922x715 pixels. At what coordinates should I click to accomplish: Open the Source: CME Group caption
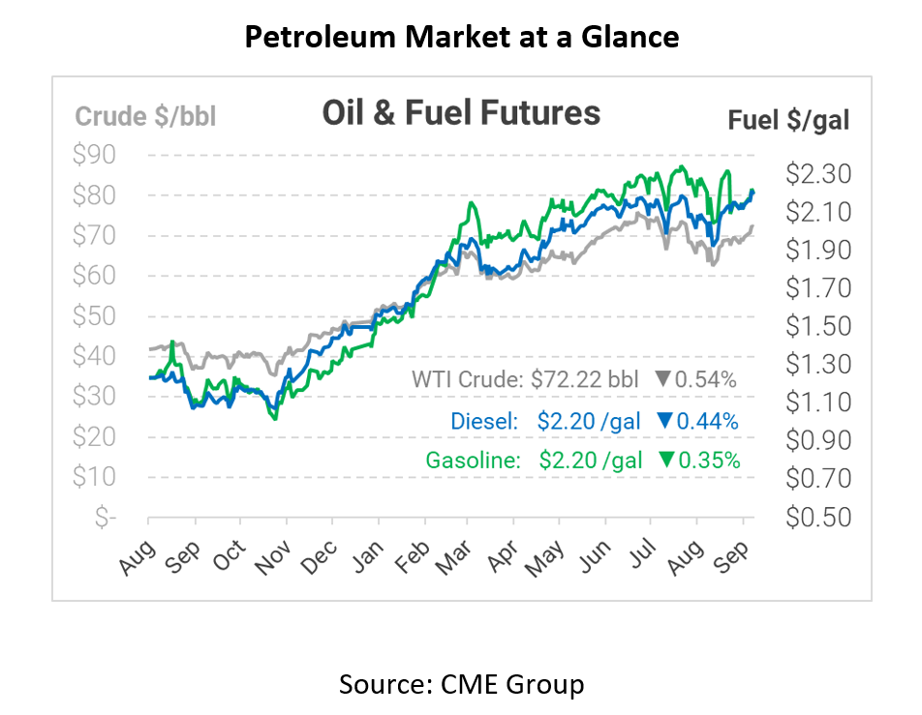461,685
